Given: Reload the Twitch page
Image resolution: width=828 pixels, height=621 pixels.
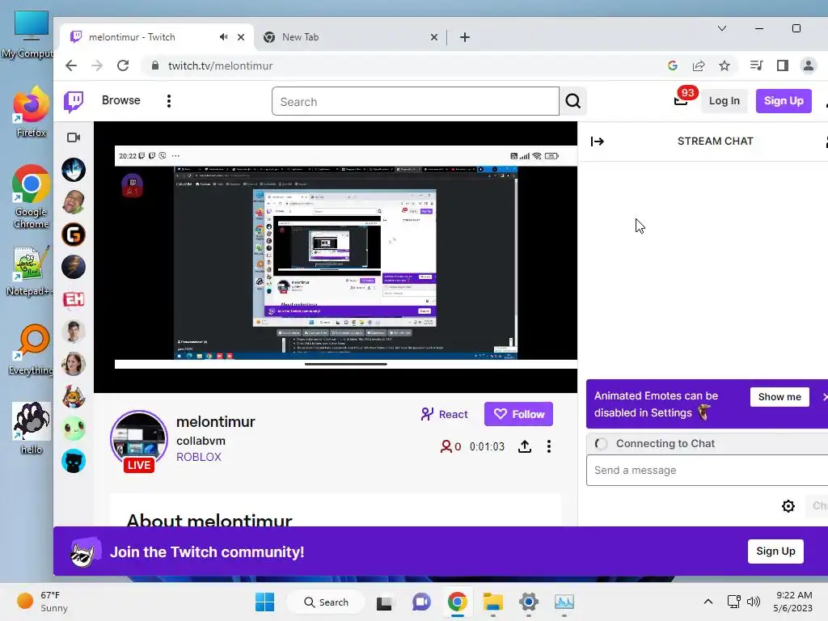Looking at the screenshot, I should tap(123, 65).
